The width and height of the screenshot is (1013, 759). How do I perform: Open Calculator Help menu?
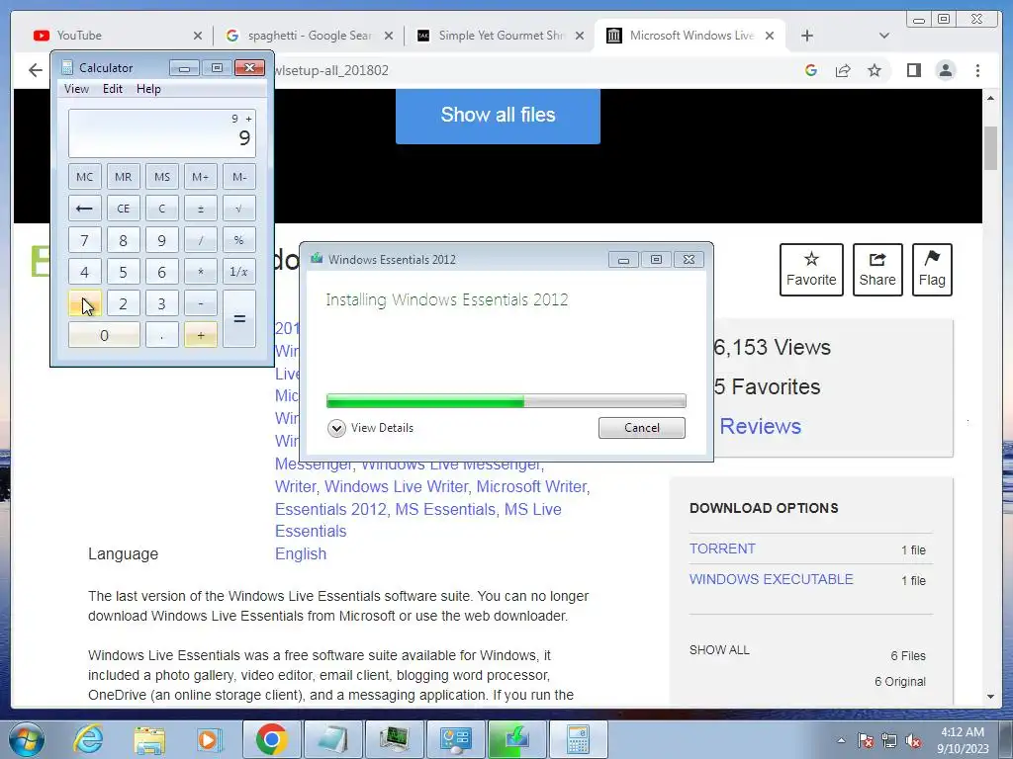pyautogui.click(x=148, y=89)
